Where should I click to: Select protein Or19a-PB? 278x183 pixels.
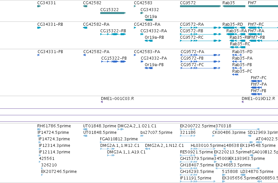(154, 65)
